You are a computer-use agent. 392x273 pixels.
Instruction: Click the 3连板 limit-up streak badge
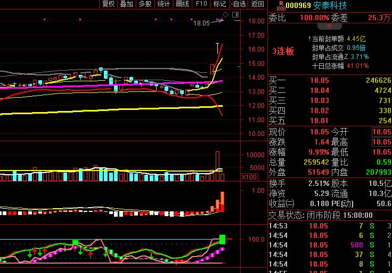(x=283, y=52)
